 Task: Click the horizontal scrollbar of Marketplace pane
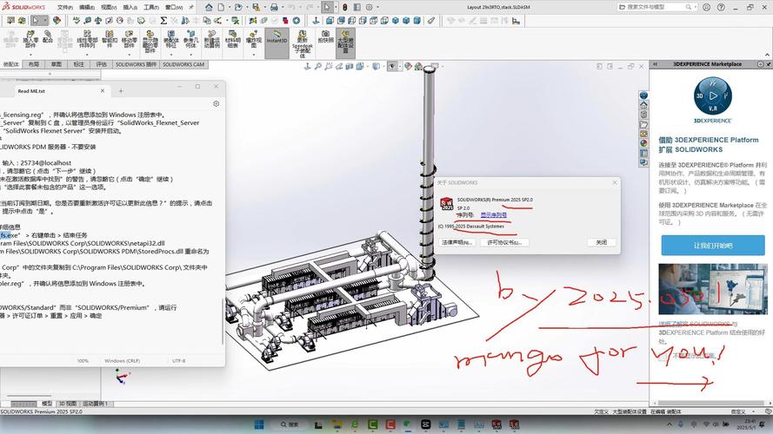pos(710,404)
